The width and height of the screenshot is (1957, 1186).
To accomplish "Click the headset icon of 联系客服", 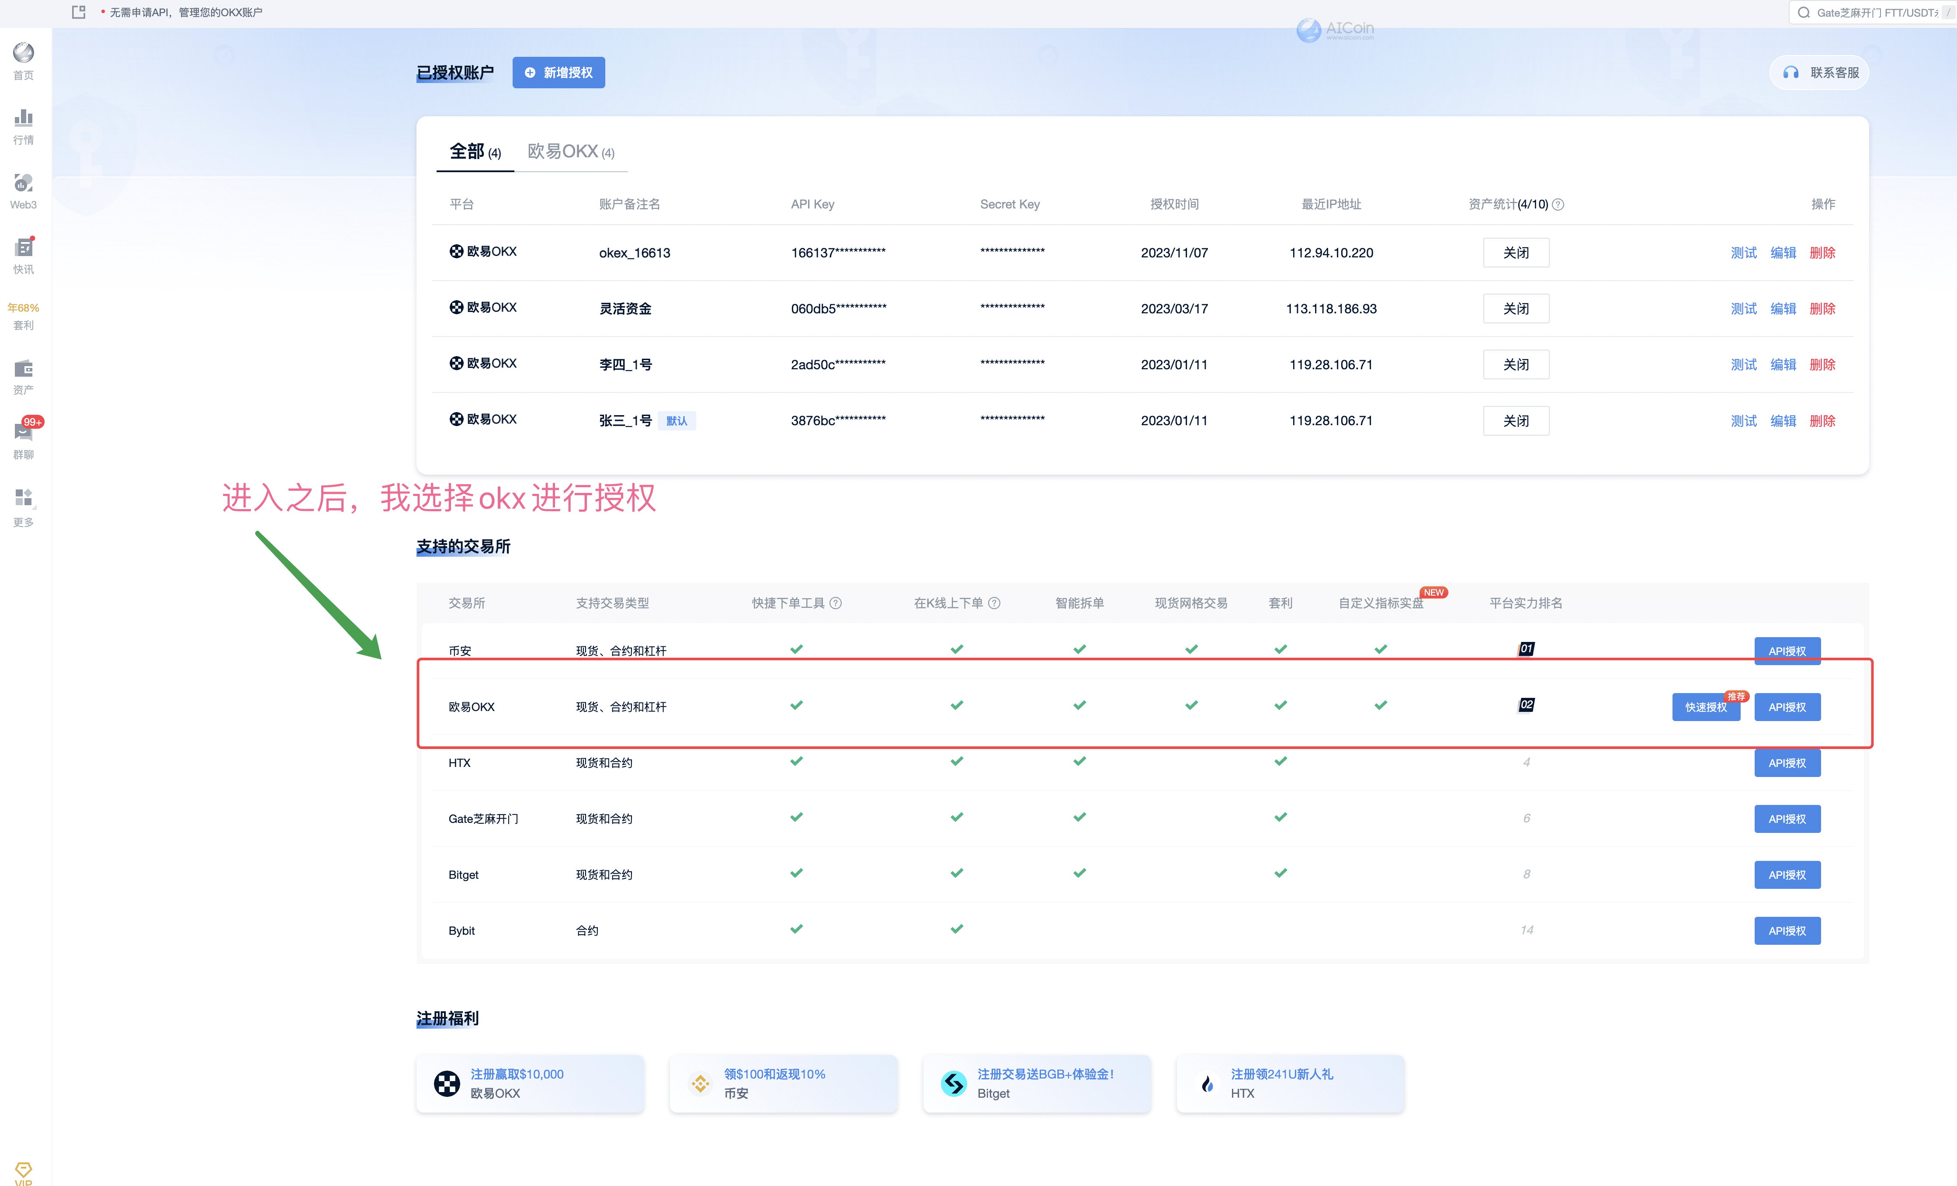I will (x=1790, y=72).
